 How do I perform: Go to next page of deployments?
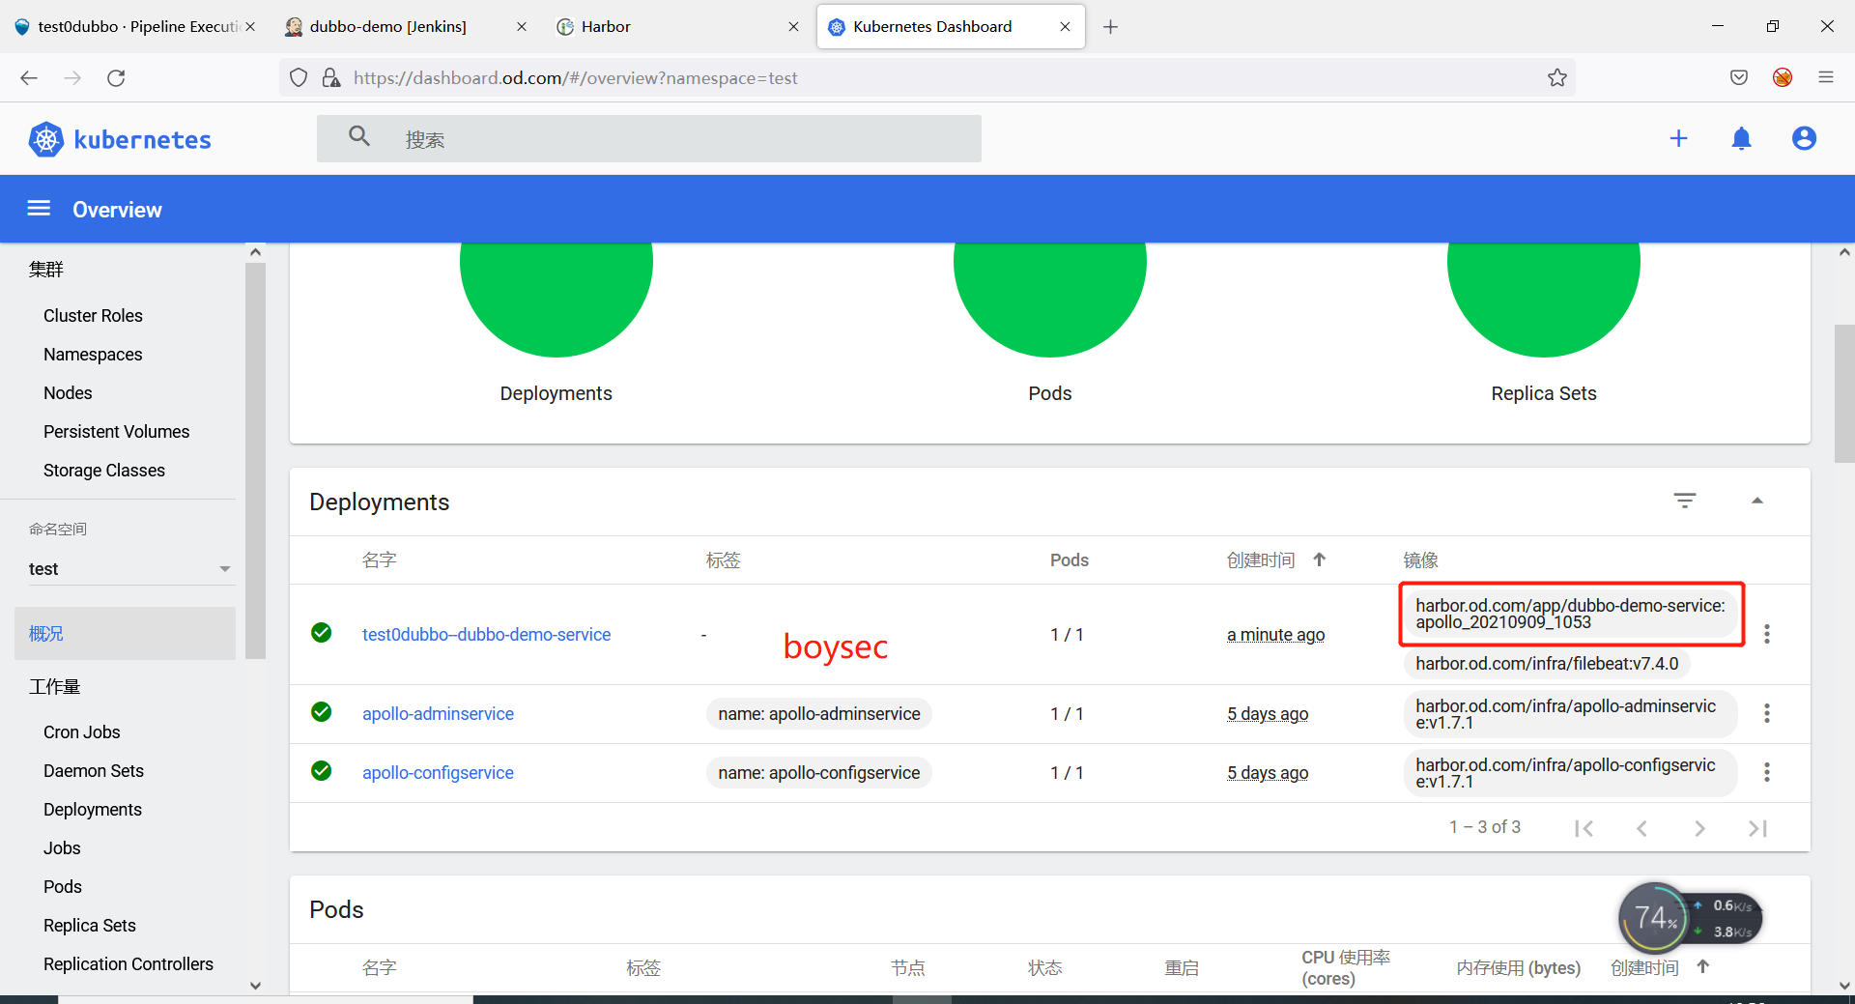(1699, 828)
